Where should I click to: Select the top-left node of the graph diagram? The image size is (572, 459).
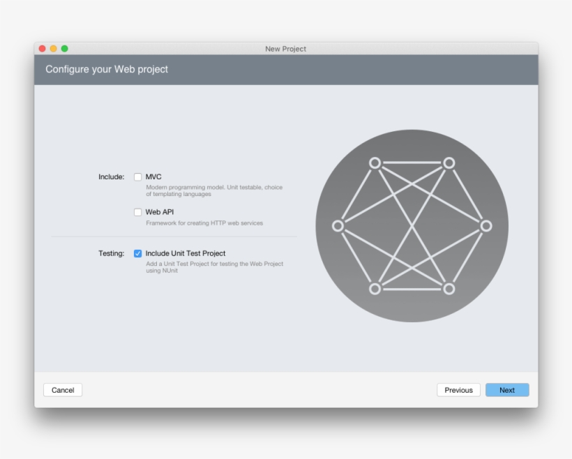pyautogui.click(x=374, y=163)
